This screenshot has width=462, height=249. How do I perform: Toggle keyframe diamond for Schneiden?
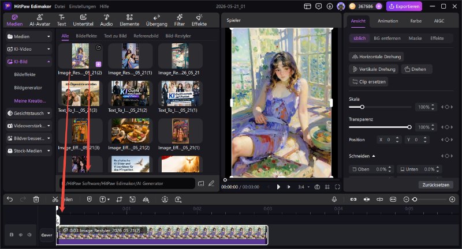[447, 156]
